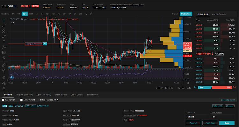Select the 12H chart interval
The width and height of the screenshot is (239, 127).
[48, 14]
